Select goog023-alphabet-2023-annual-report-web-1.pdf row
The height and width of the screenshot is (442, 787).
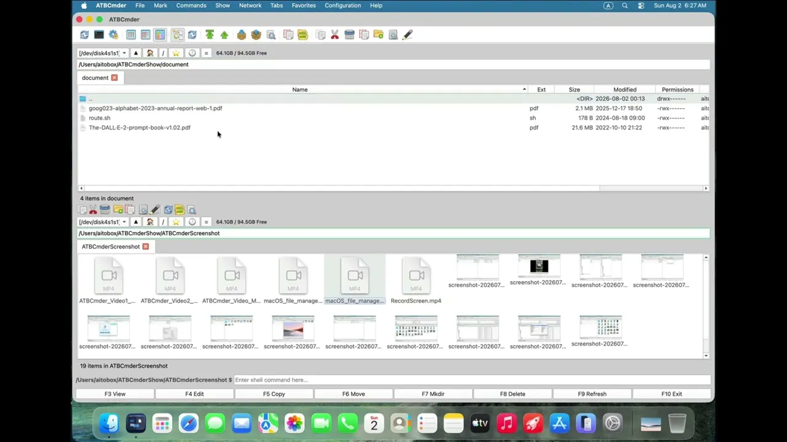pos(393,108)
